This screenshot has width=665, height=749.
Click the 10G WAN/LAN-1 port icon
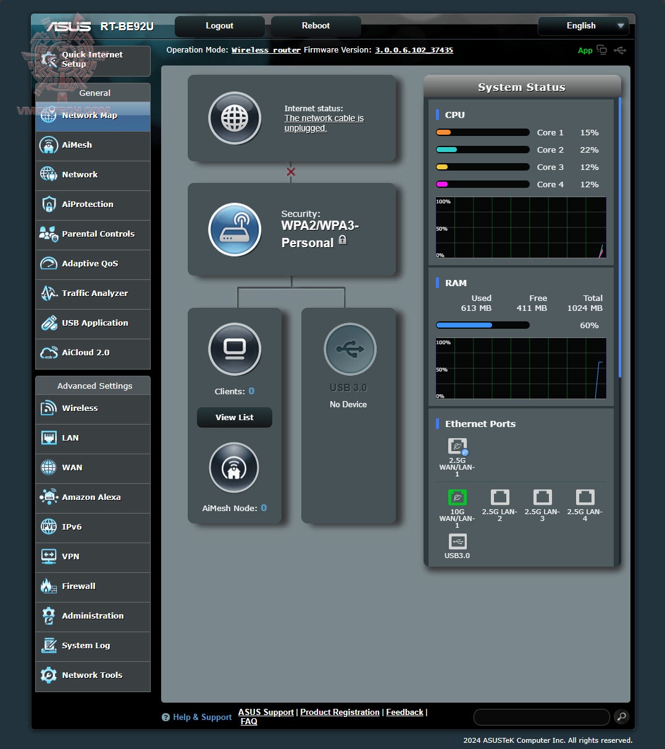[x=458, y=497]
